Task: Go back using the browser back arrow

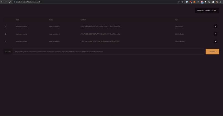Action: point(2,2)
